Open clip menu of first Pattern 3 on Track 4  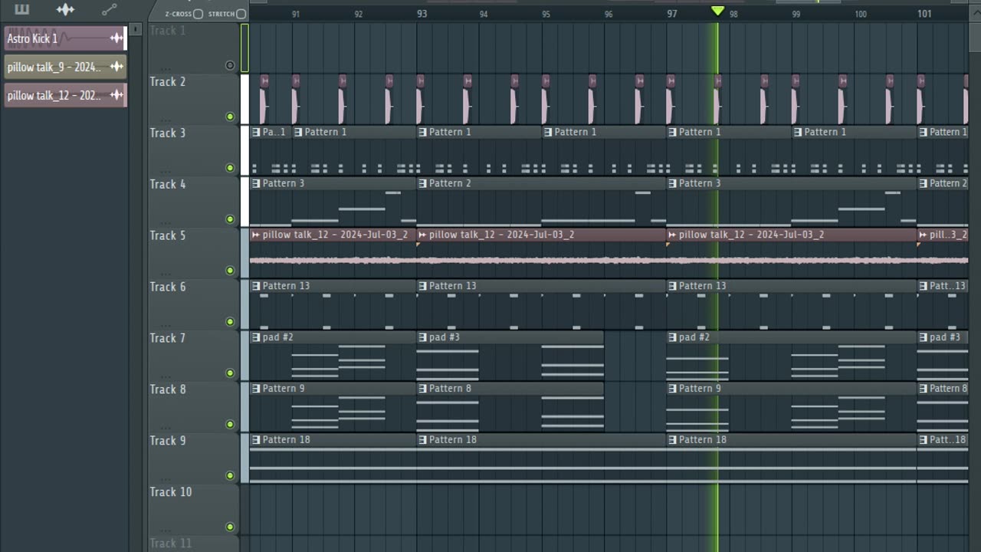pos(256,183)
